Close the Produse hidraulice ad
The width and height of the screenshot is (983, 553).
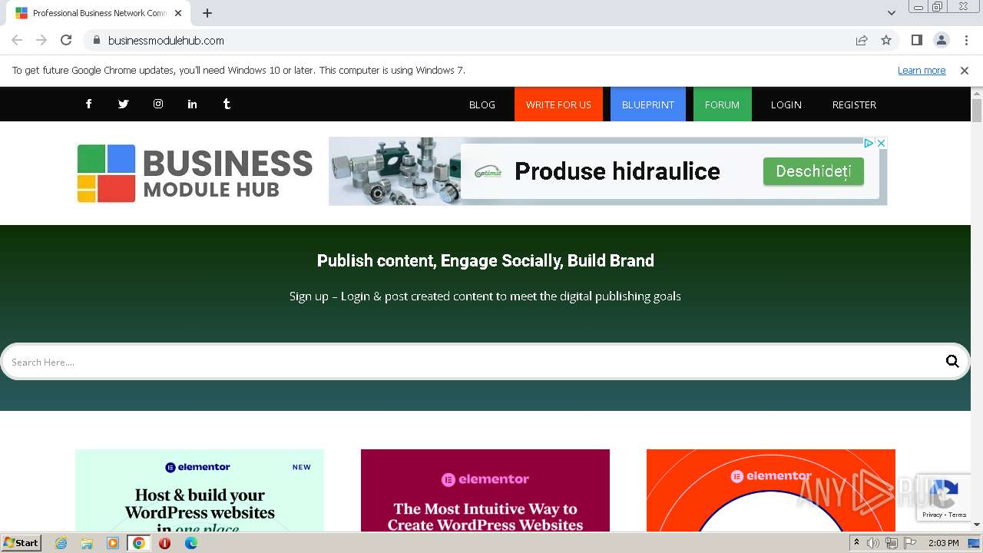(x=882, y=143)
